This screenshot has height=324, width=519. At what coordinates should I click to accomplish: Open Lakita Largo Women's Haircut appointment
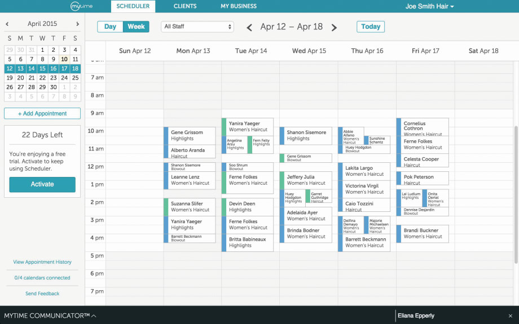coord(364,171)
